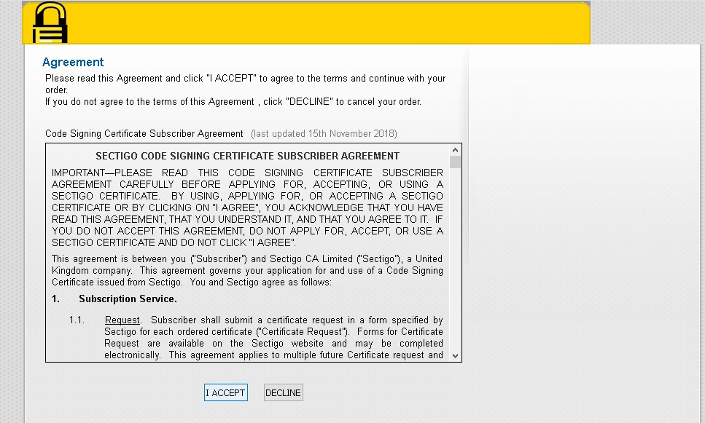The height and width of the screenshot is (423, 705).
Task: Click the "Agreement" page heading
Action: tap(73, 63)
